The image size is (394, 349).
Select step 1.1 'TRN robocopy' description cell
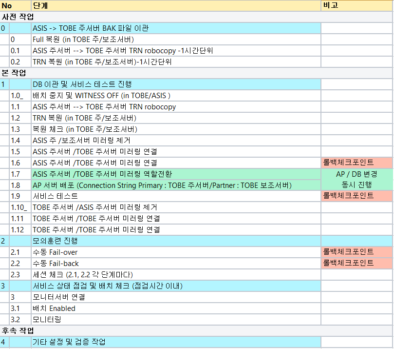pyautogui.click(x=176, y=107)
